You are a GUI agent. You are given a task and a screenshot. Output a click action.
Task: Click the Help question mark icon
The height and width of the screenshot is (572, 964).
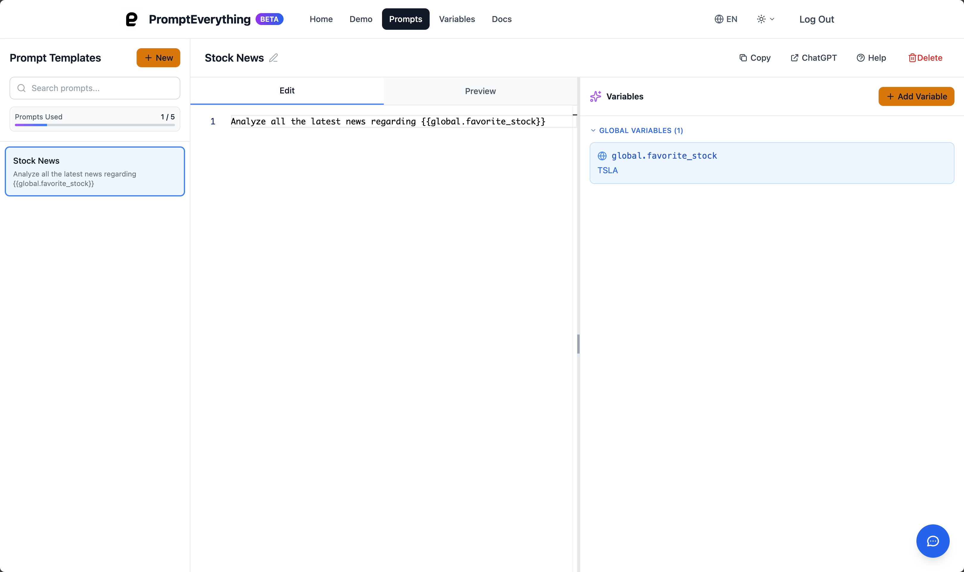click(x=860, y=58)
